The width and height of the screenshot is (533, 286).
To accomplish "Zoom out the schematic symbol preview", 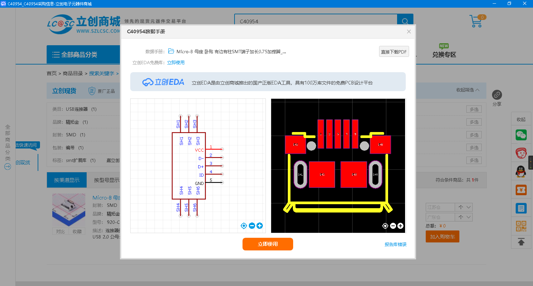I will [252, 226].
